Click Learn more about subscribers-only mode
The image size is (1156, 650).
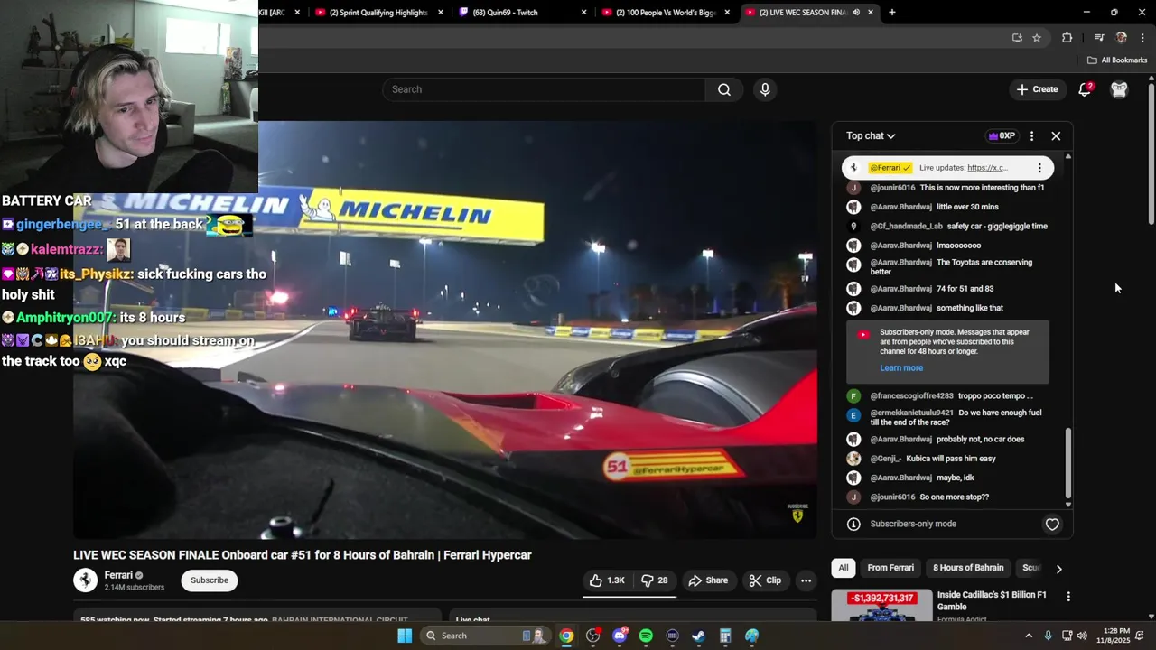(x=901, y=367)
